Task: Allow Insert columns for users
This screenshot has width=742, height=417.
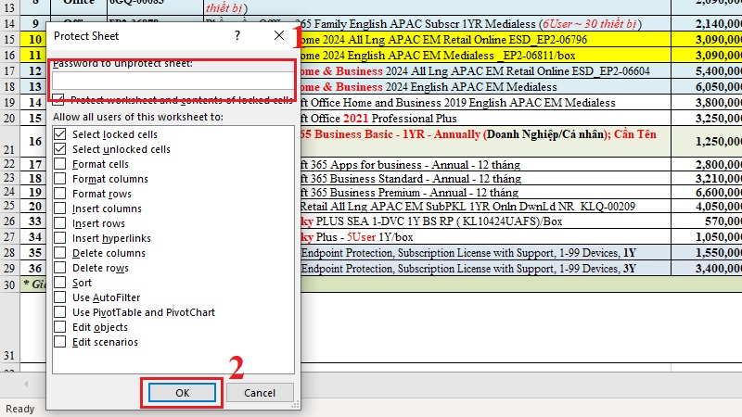Action: point(59,208)
